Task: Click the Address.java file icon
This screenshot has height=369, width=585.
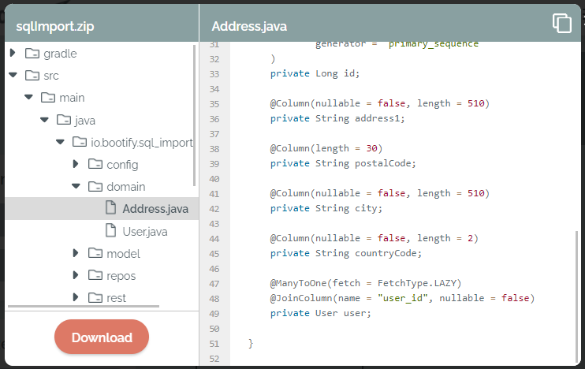Action: click(x=111, y=208)
